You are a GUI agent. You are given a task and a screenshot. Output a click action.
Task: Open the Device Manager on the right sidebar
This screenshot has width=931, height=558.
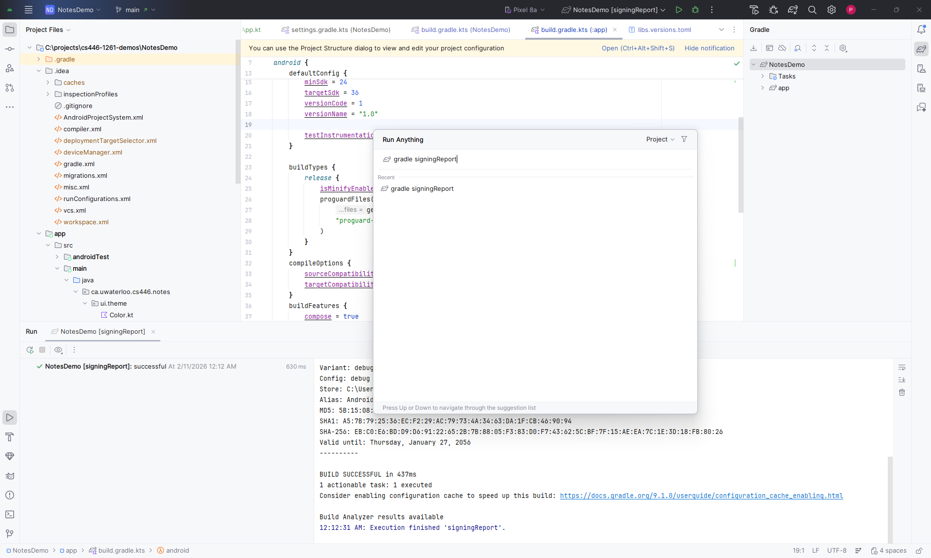(x=921, y=68)
